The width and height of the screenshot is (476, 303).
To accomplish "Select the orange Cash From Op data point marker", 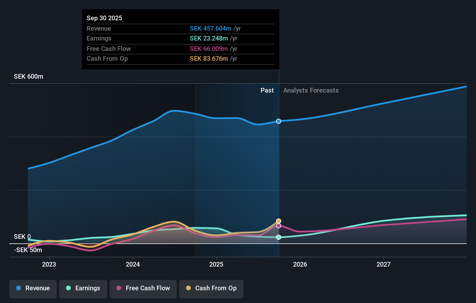I will point(279,221).
